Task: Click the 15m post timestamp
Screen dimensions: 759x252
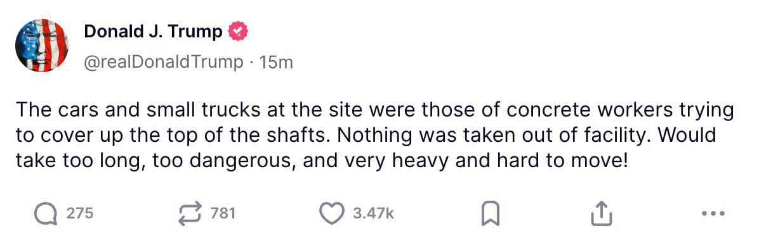Action: tap(277, 63)
